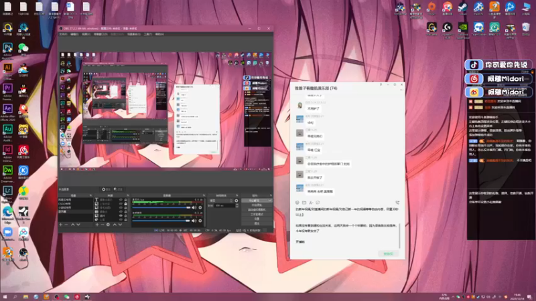Open chat history icon in WeChat toolbar

(x=318, y=203)
